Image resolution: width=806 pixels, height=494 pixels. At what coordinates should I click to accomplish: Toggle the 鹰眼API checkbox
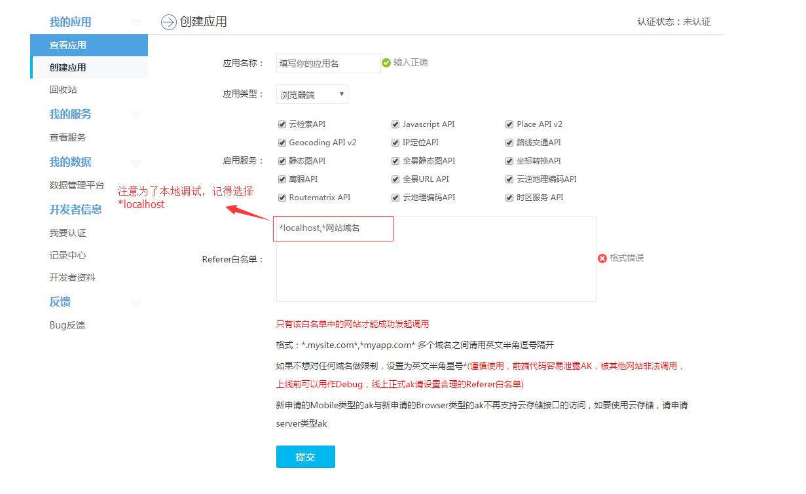282,179
